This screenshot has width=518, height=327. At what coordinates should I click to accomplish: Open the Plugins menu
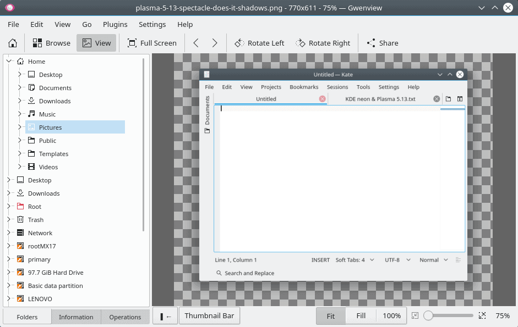115,24
